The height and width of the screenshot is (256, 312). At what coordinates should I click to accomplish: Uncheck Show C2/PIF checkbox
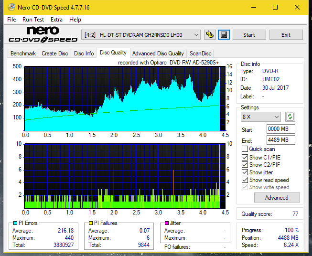pos(245,164)
